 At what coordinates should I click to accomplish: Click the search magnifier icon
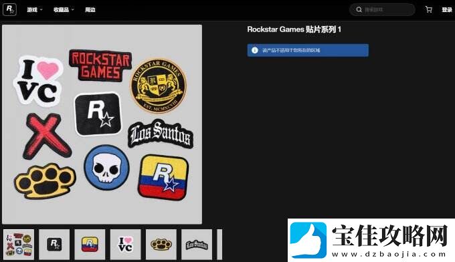tap(359, 9)
